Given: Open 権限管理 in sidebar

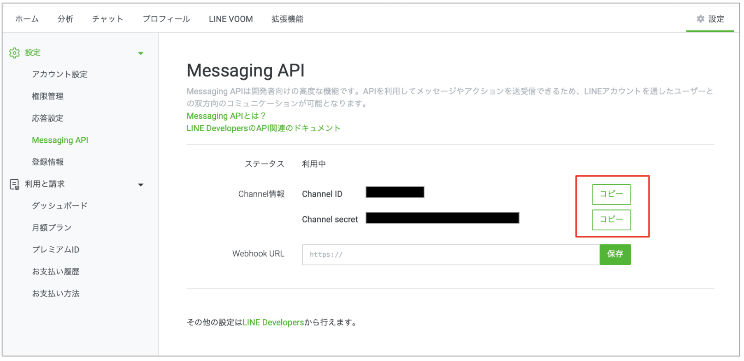Looking at the screenshot, I should tap(48, 96).
